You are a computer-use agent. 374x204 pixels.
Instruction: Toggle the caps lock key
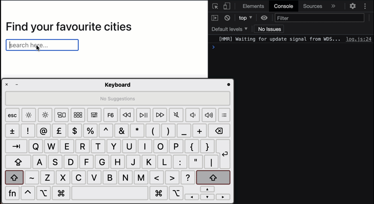pos(18,162)
